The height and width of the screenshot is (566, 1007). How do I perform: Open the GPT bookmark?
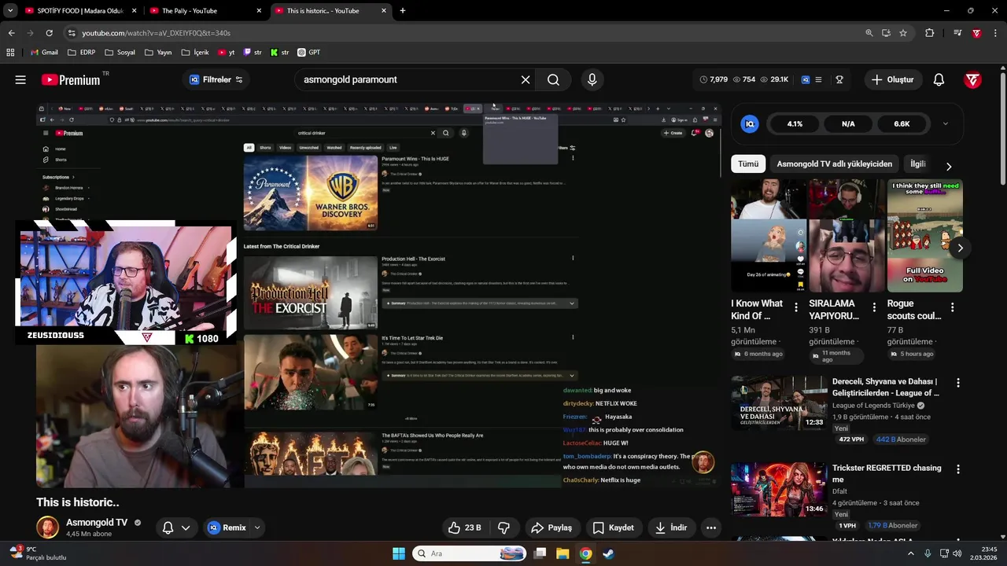click(x=308, y=53)
